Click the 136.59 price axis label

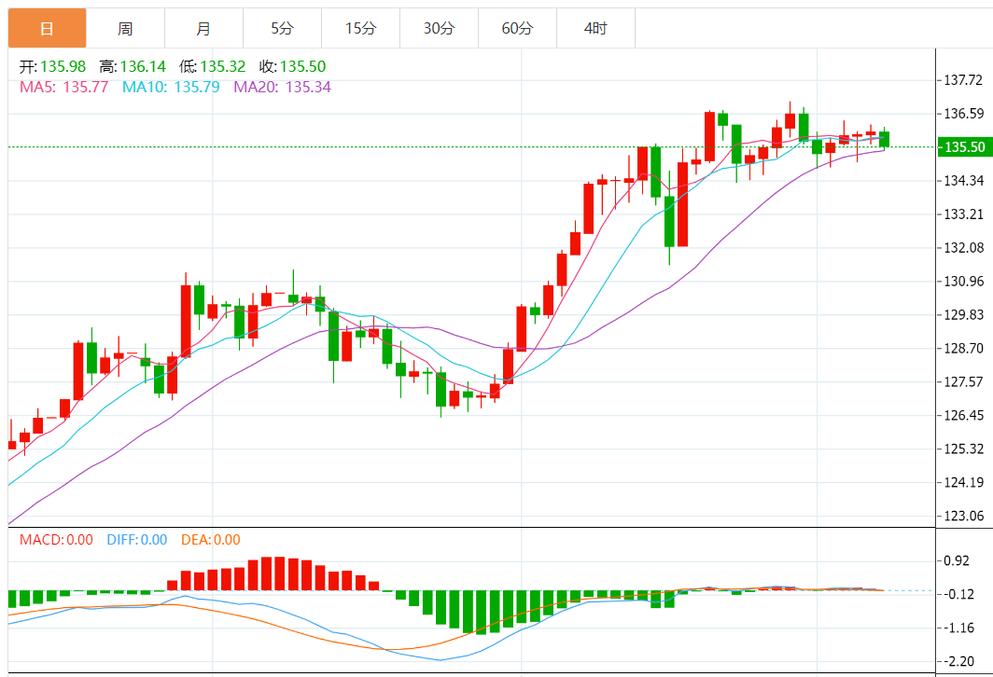point(963,114)
